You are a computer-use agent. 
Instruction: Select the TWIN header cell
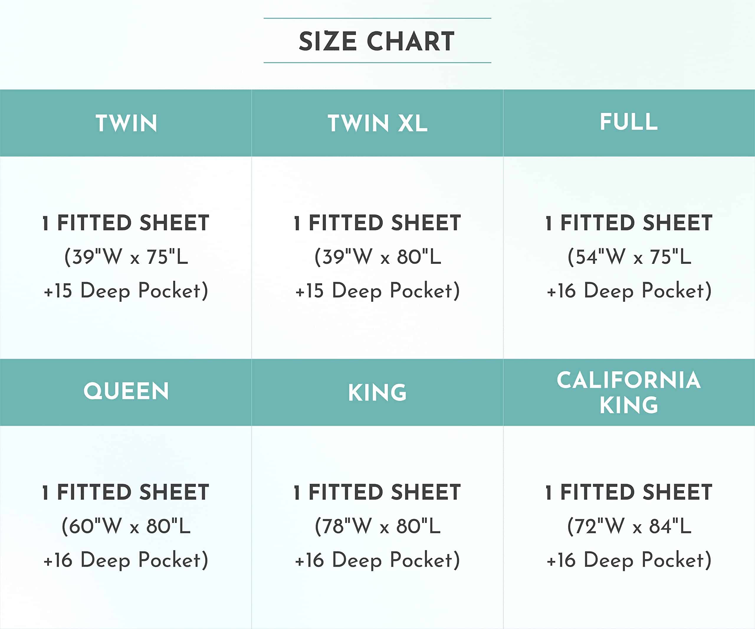pyautogui.click(x=126, y=123)
